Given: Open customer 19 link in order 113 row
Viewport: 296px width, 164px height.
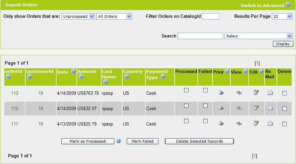Looking at the screenshot, I should (x=40, y=93).
